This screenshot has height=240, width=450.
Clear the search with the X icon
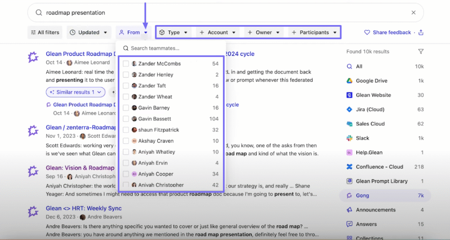(413, 13)
